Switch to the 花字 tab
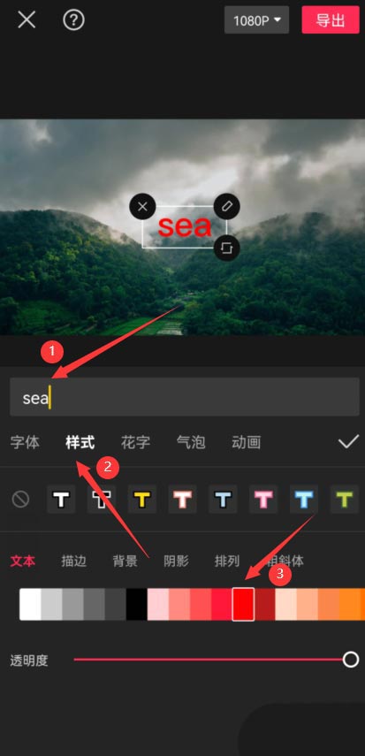The image size is (365, 756). pyautogui.click(x=135, y=442)
